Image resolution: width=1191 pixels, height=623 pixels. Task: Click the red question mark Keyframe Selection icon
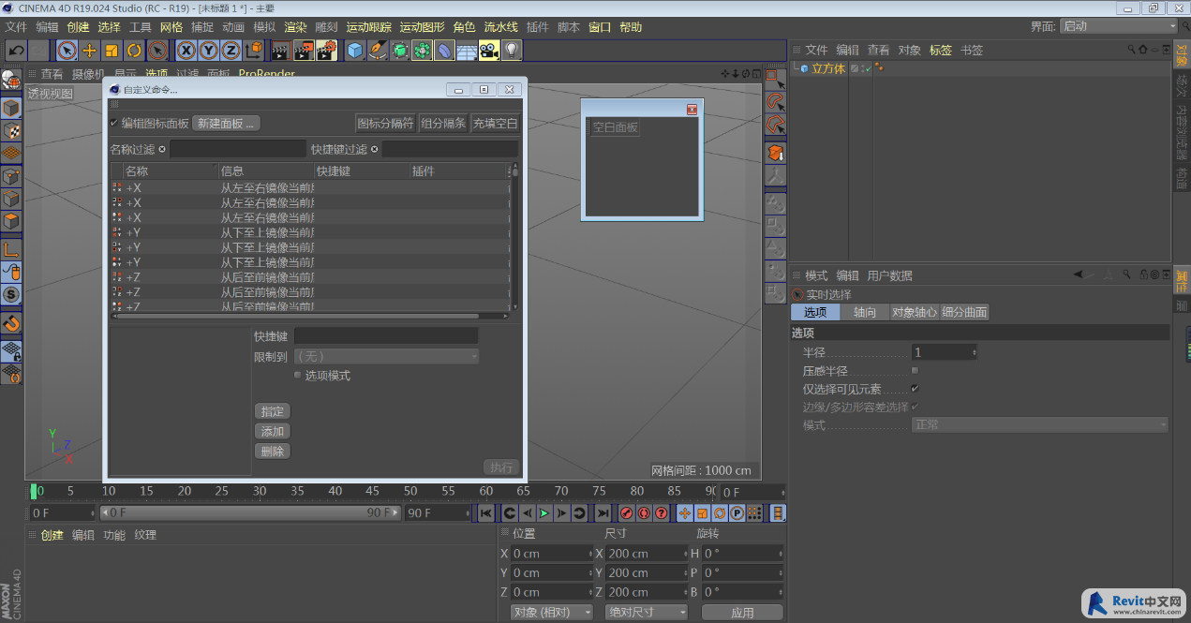661,513
